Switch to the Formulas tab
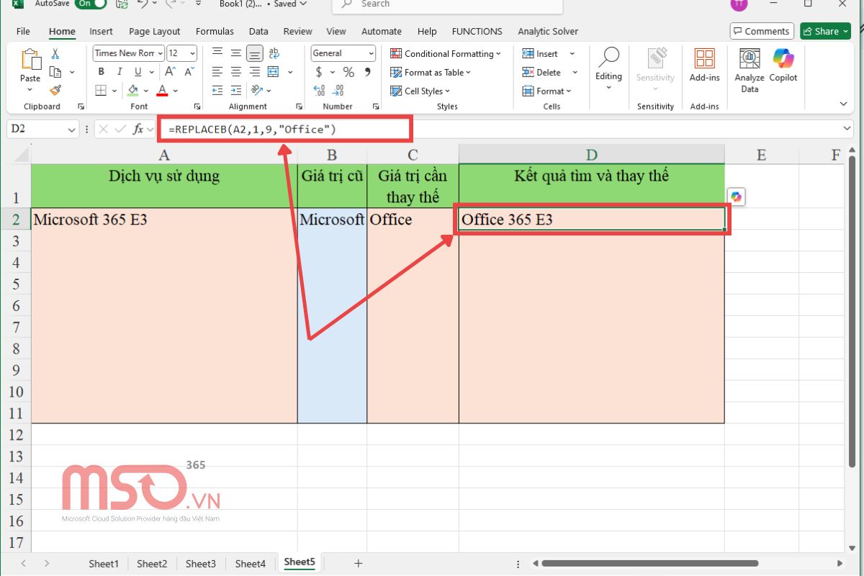 pyautogui.click(x=215, y=31)
